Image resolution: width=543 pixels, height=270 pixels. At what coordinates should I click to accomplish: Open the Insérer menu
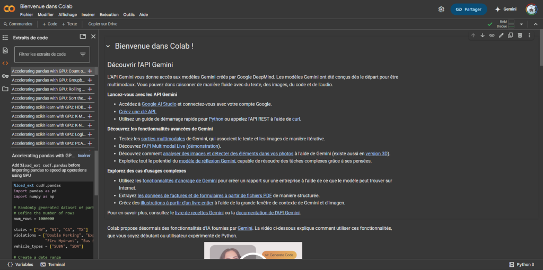(x=89, y=14)
